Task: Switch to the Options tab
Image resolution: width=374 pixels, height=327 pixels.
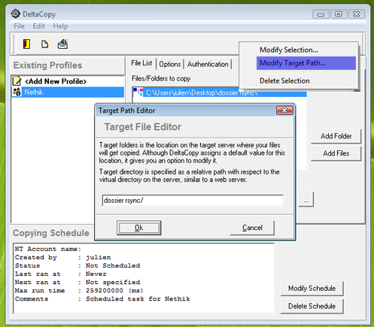Action: pos(170,64)
